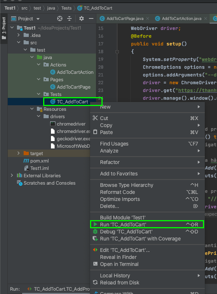This screenshot has width=217, height=294.
Task: Collapse the drivers folder
Action: click(x=39, y=116)
